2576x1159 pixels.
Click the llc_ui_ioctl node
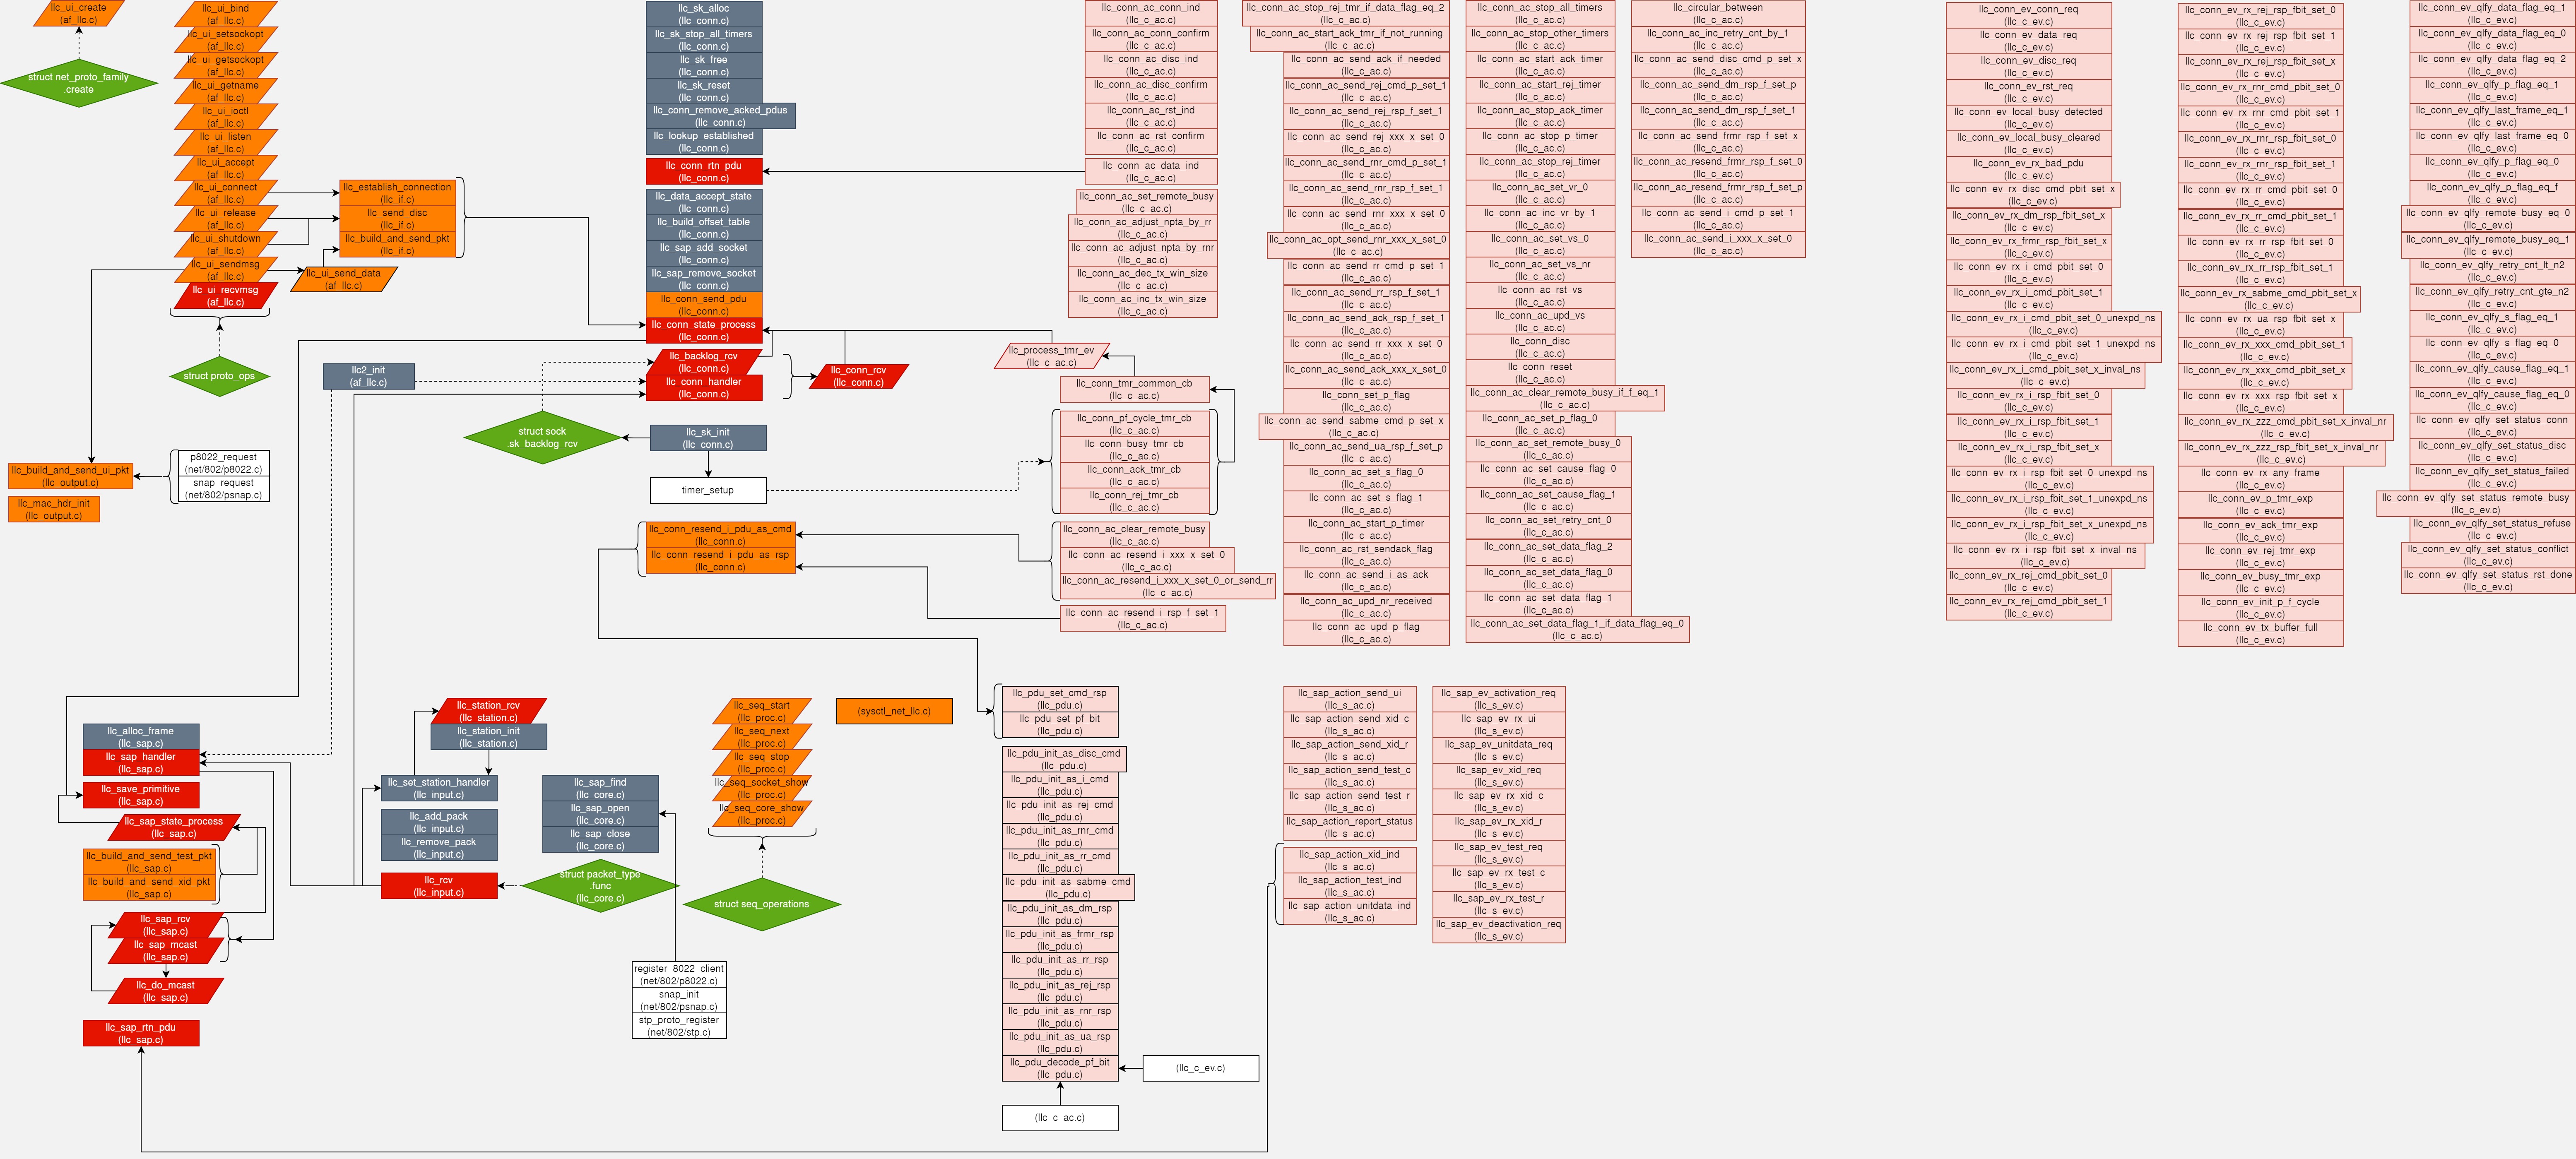226,117
